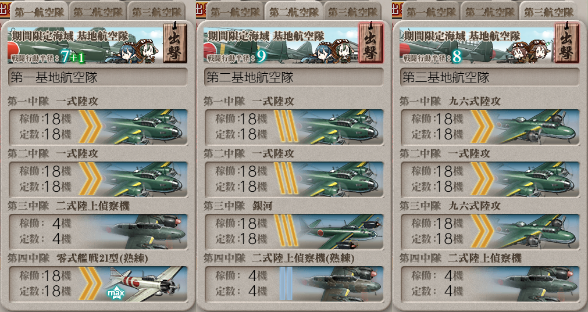Screen dimensions: 588x312
Task: Select second squadron 一式陸攻 in second air base
Action: pyautogui.click(x=294, y=180)
